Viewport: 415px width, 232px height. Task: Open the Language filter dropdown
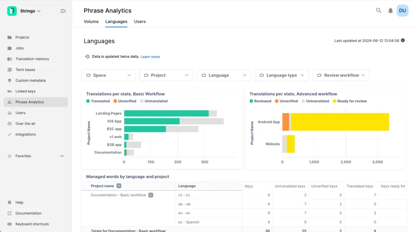coord(224,75)
